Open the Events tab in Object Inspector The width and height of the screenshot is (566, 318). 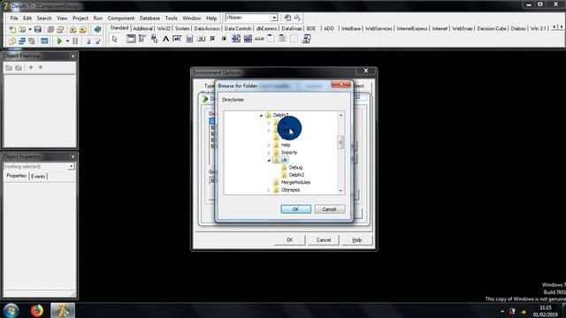[38, 177]
